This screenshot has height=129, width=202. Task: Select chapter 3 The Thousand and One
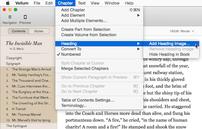click(x=29, y=81)
